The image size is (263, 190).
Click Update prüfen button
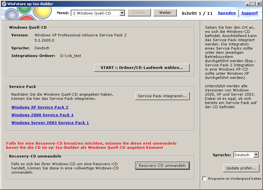click(241, 168)
